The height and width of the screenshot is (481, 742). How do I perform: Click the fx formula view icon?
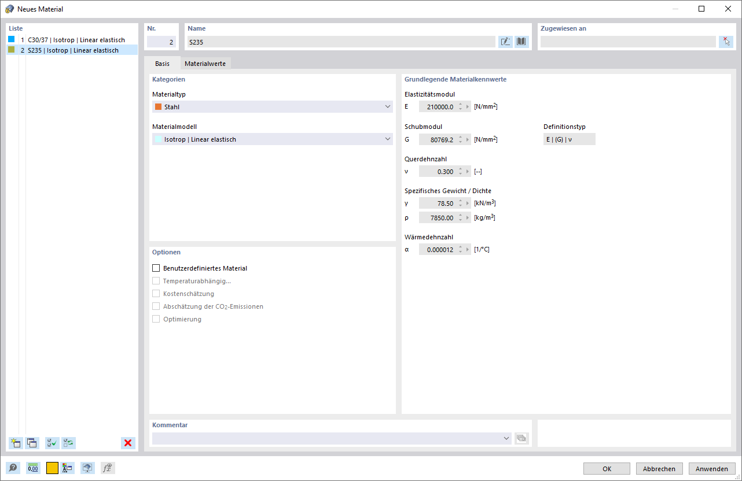pos(107,468)
